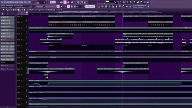The height and width of the screenshot is (108, 192).
Task: Open the Line snap dropdown
Action: click(x=79, y=7)
